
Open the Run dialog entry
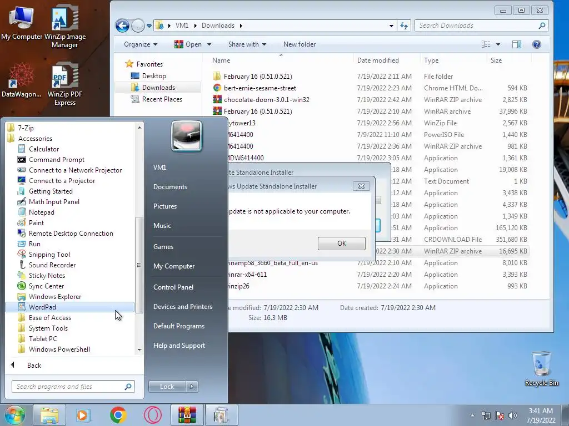[34, 244]
